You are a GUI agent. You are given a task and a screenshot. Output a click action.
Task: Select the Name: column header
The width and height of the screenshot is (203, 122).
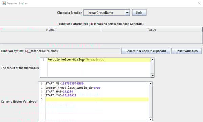coord(51,30)
